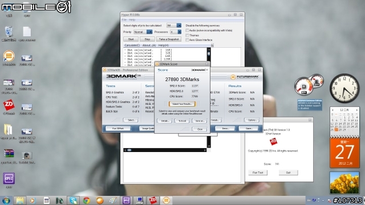Click Save as button in score dialog

coord(200,121)
